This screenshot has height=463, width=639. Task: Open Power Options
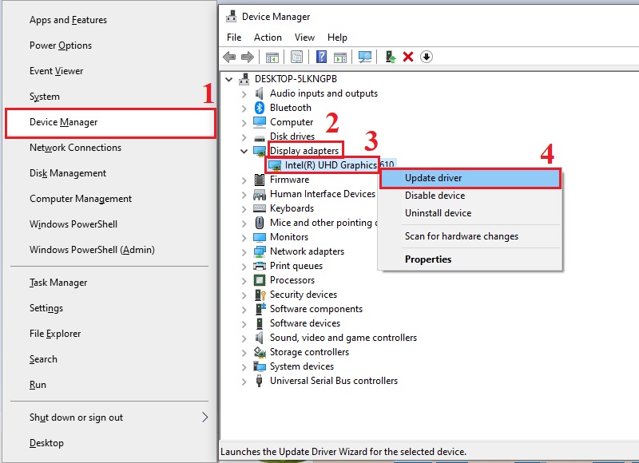110,46
